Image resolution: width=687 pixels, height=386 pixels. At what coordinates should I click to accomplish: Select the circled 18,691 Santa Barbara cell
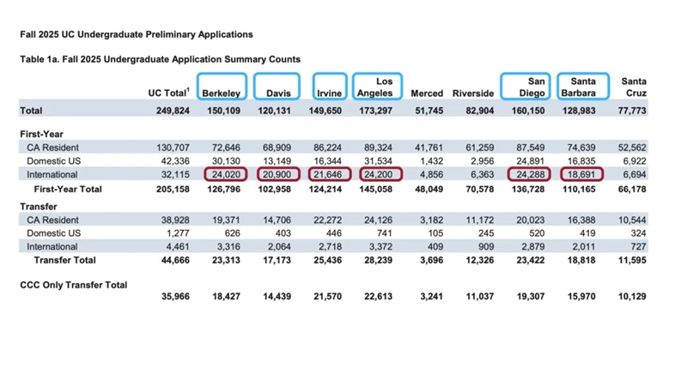pos(581,174)
